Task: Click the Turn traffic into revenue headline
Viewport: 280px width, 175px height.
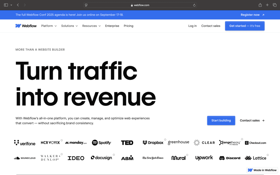Action: tap(86, 84)
